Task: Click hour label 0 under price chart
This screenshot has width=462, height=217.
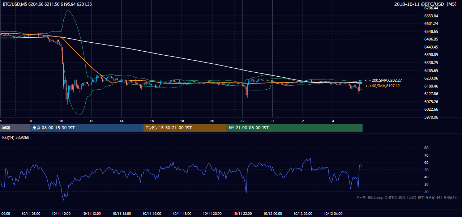Action: click(273, 121)
